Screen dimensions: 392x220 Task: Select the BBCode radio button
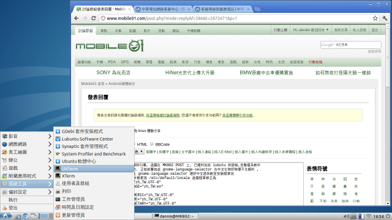click(152, 144)
